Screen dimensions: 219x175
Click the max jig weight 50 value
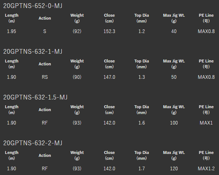(x=174, y=77)
